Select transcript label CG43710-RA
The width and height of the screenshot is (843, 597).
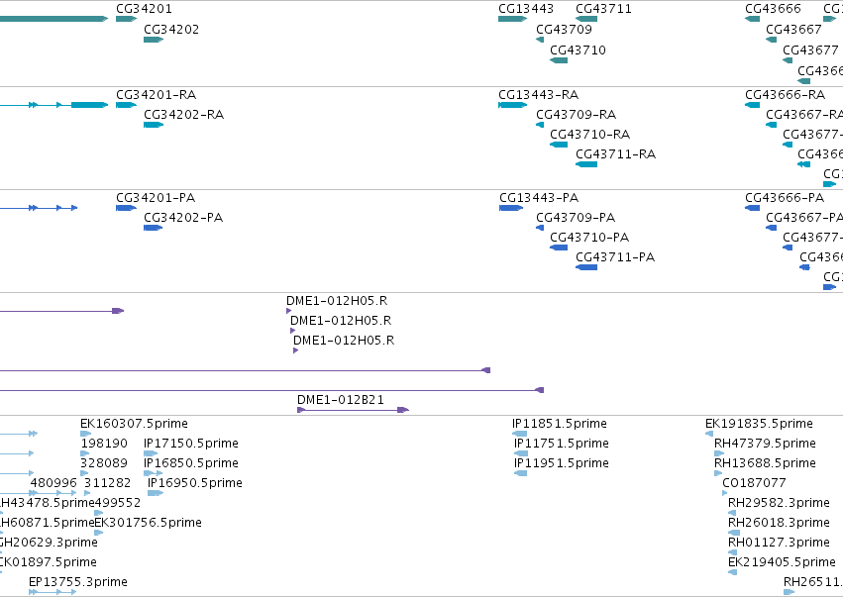590,135
